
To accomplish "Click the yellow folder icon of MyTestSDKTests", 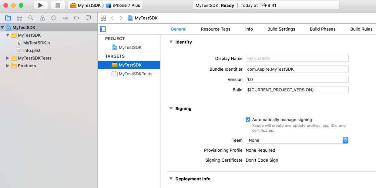I will coord(14,58).
